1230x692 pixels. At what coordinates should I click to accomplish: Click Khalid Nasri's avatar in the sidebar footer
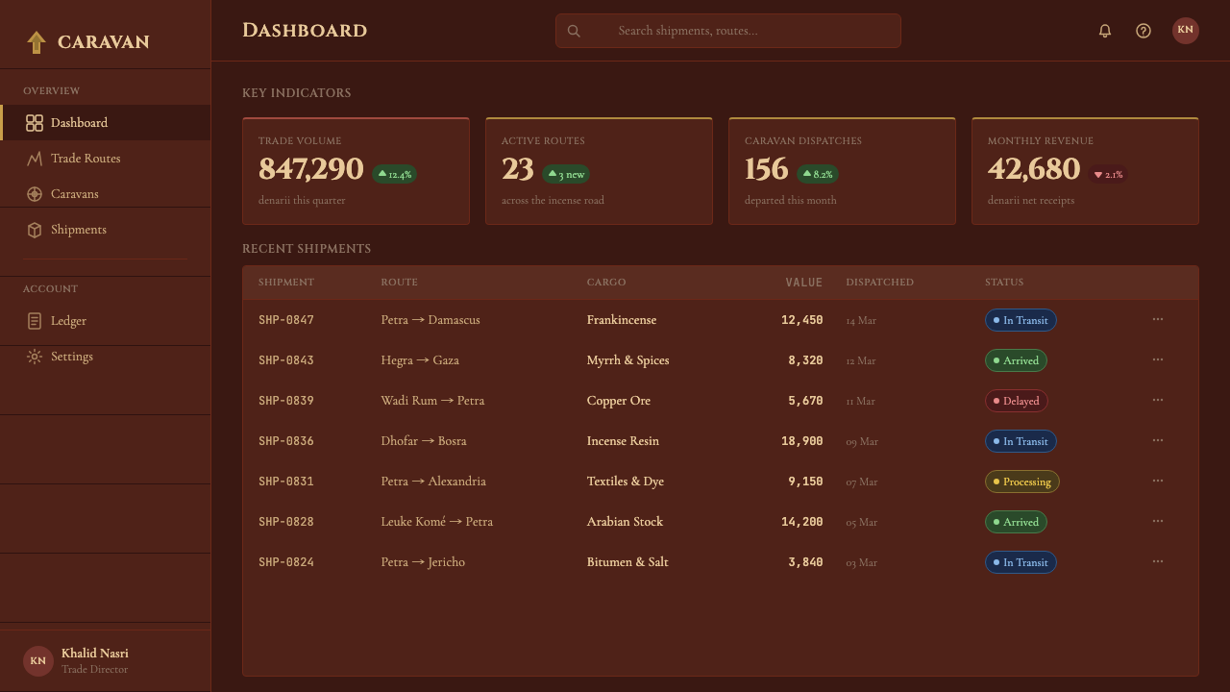pos(38,661)
